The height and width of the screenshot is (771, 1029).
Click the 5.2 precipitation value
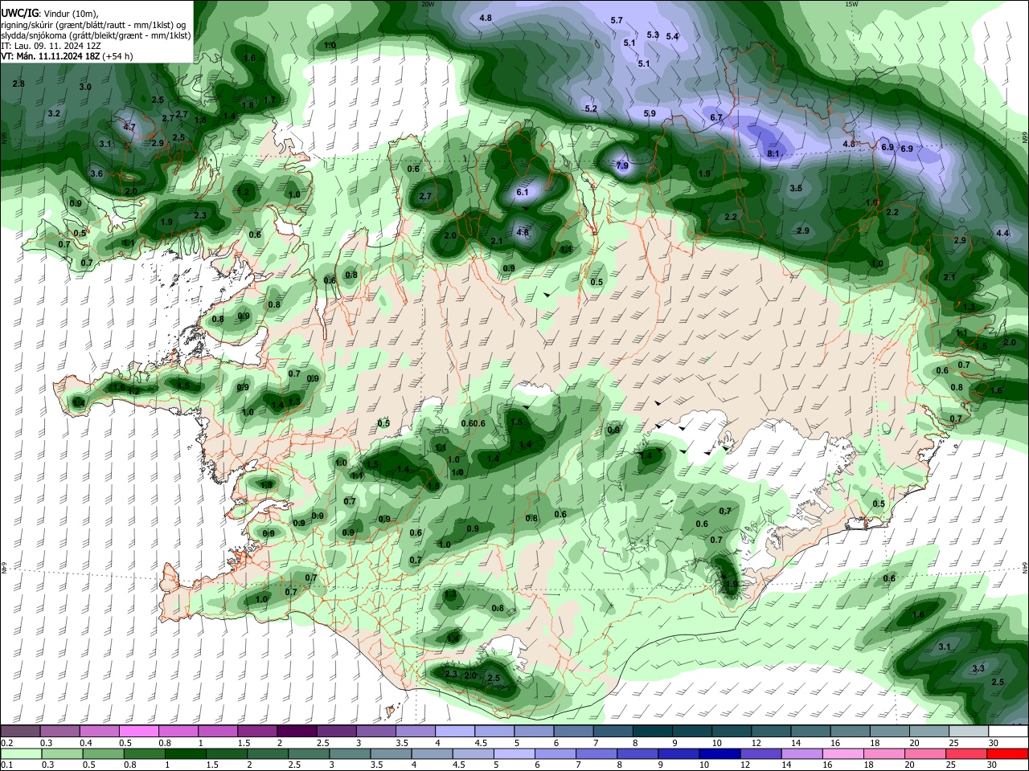click(x=591, y=108)
